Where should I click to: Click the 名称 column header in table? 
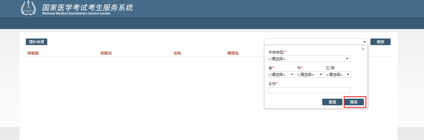(x=177, y=53)
